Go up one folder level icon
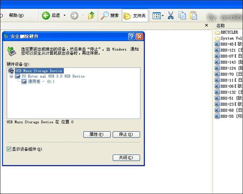The width and height of the screenshot is (243, 194). [x=91, y=16]
